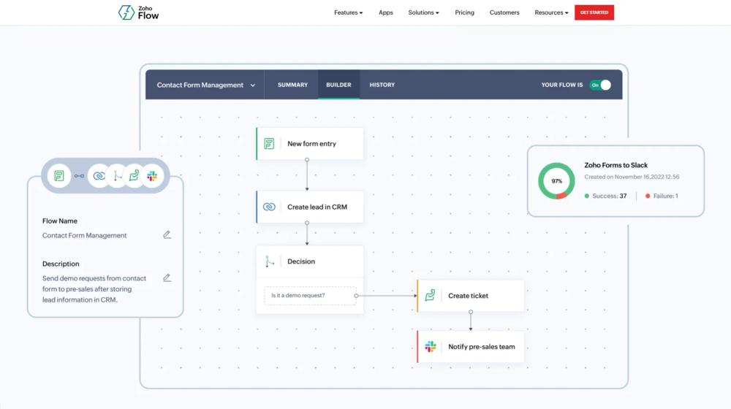The image size is (731, 409).
Task: Open the History tab
Action: click(x=382, y=85)
